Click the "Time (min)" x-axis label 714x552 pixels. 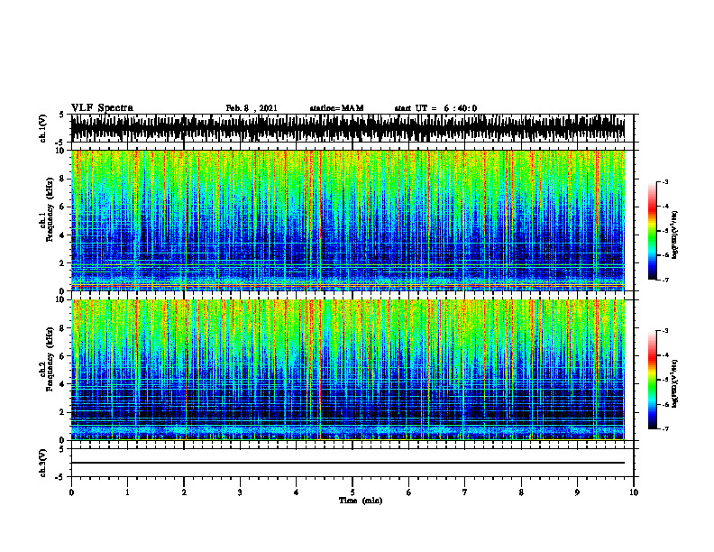pos(361,501)
